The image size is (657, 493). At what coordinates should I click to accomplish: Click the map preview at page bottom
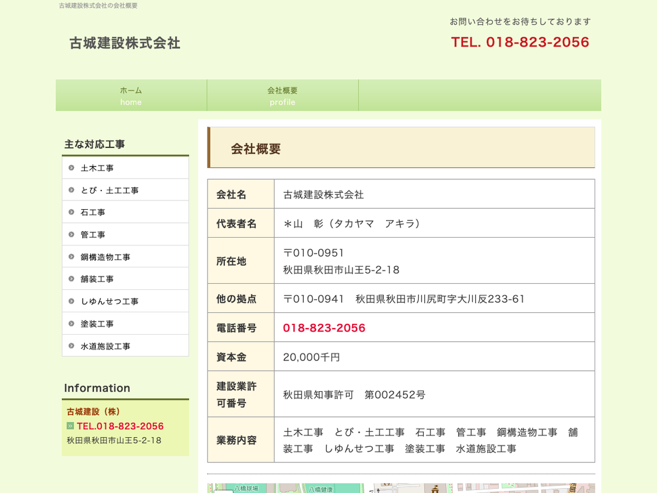coord(401,488)
